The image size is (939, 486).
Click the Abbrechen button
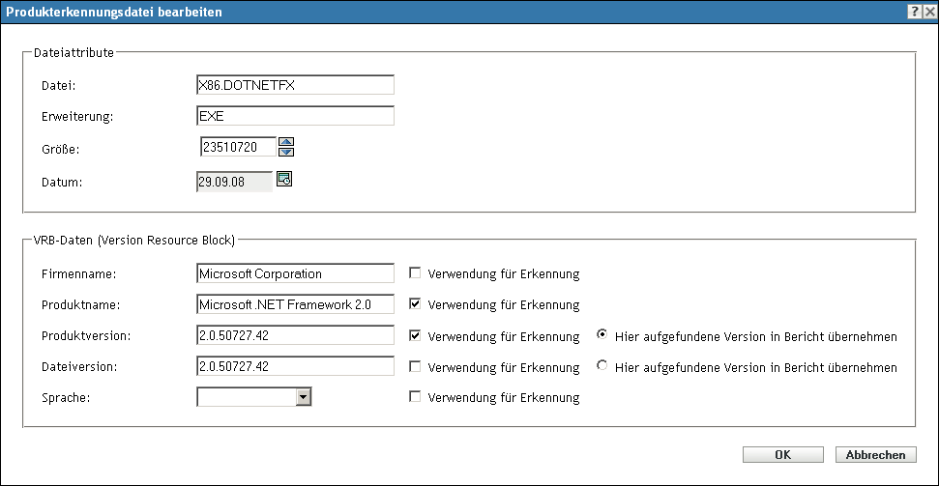874,454
